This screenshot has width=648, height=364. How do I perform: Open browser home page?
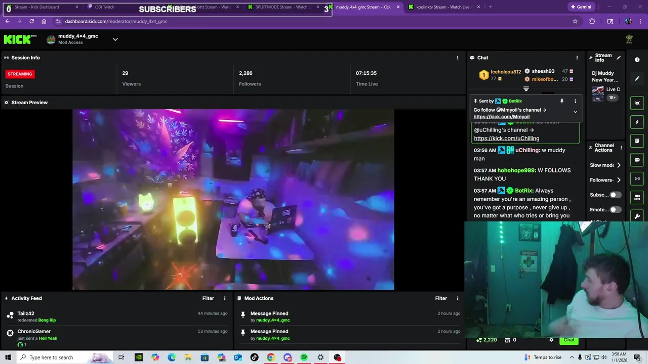click(x=44, y=21)
